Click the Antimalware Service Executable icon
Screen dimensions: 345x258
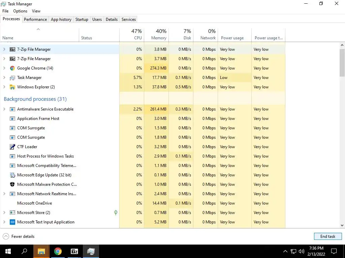12,109
